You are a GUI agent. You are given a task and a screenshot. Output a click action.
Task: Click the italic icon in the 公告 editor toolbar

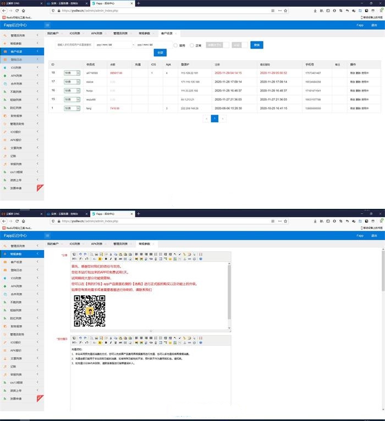pyautogui.click(x=111, y=259)
